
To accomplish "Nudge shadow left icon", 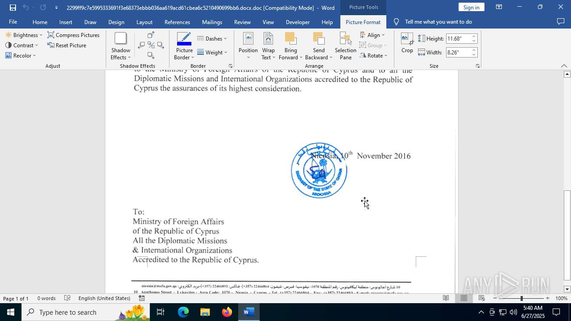I will pos(141,45).
